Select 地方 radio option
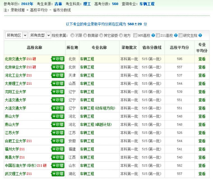 121,35
